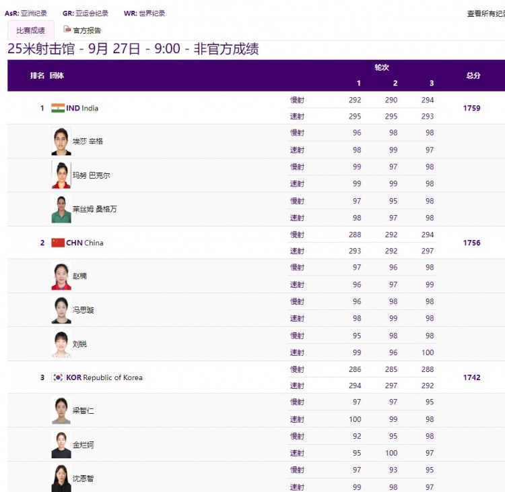
Task: Click athlete photo of 沈恩智
Action: [61, 478]
